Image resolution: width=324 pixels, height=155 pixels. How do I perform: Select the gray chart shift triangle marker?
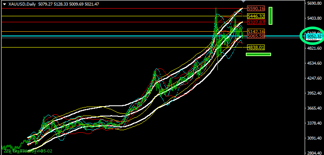tap(243, 1)
